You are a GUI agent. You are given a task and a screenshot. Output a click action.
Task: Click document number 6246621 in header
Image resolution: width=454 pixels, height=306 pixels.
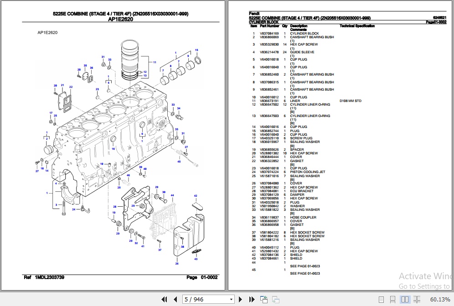pos(439,18)
